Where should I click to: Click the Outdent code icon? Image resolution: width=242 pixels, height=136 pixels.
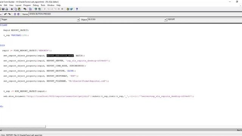click(19, 14)
